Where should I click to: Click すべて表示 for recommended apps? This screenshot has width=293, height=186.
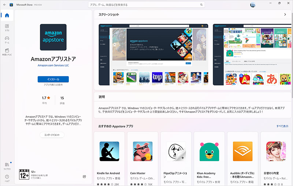[282, 126]
